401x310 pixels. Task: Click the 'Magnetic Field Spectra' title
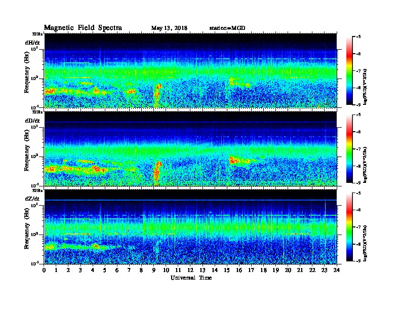83,28
